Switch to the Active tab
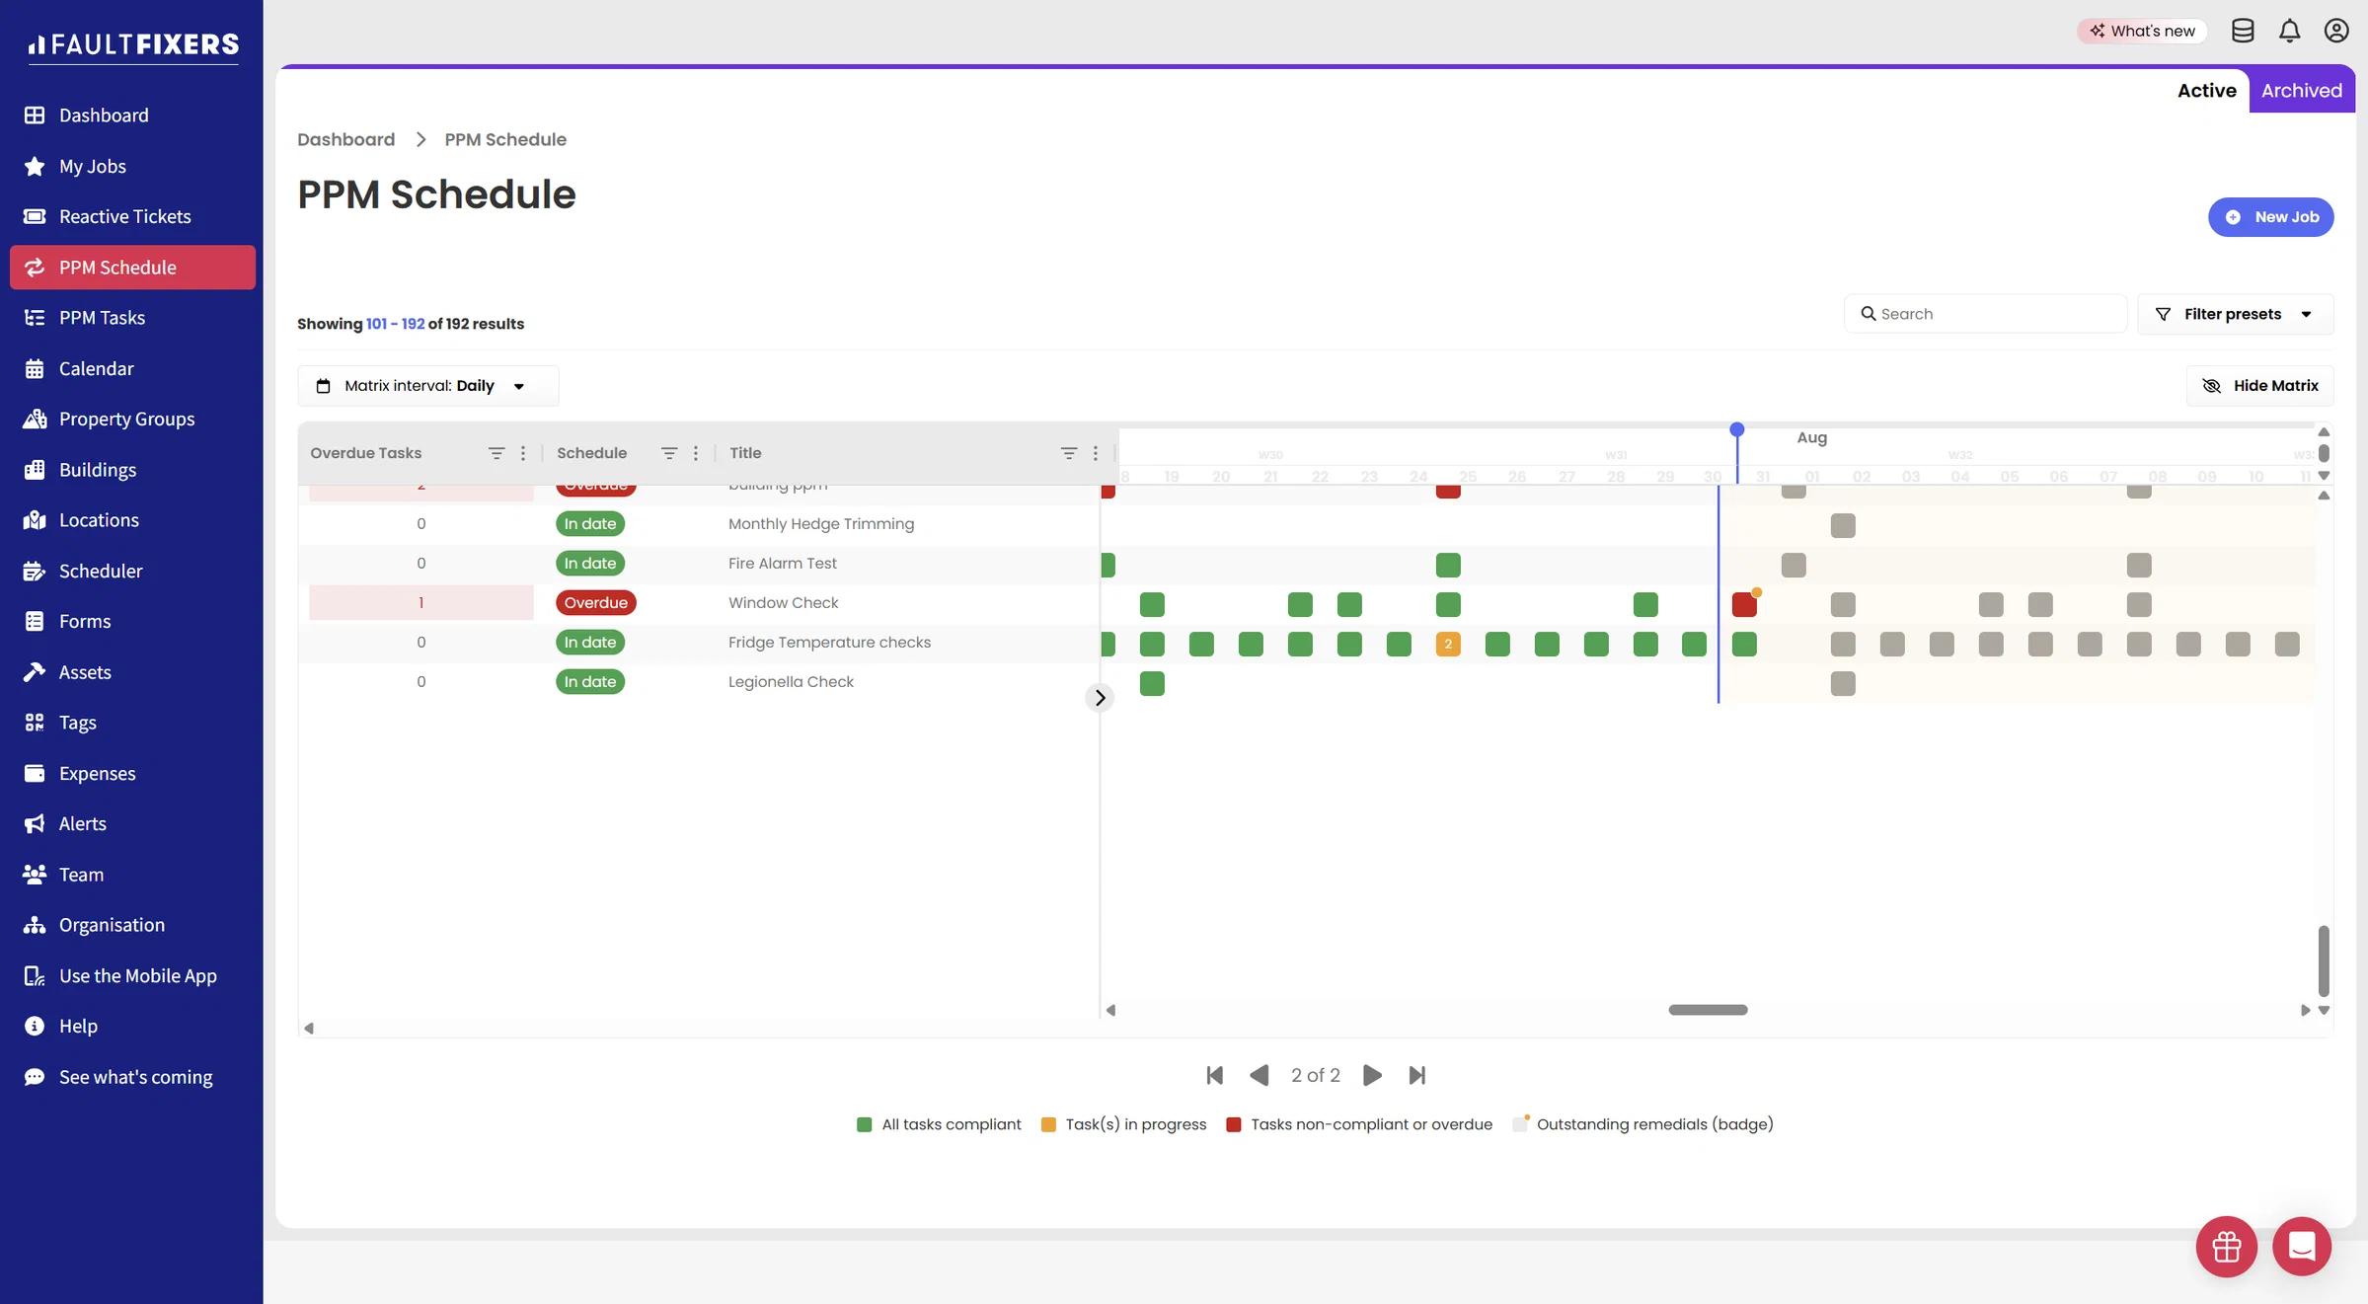 pyautogui.click(x=2206, y=91)
